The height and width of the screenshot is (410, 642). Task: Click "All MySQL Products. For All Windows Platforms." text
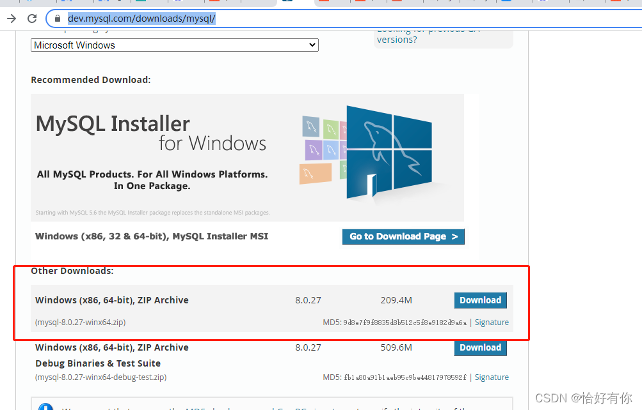(x=152, y=174)
